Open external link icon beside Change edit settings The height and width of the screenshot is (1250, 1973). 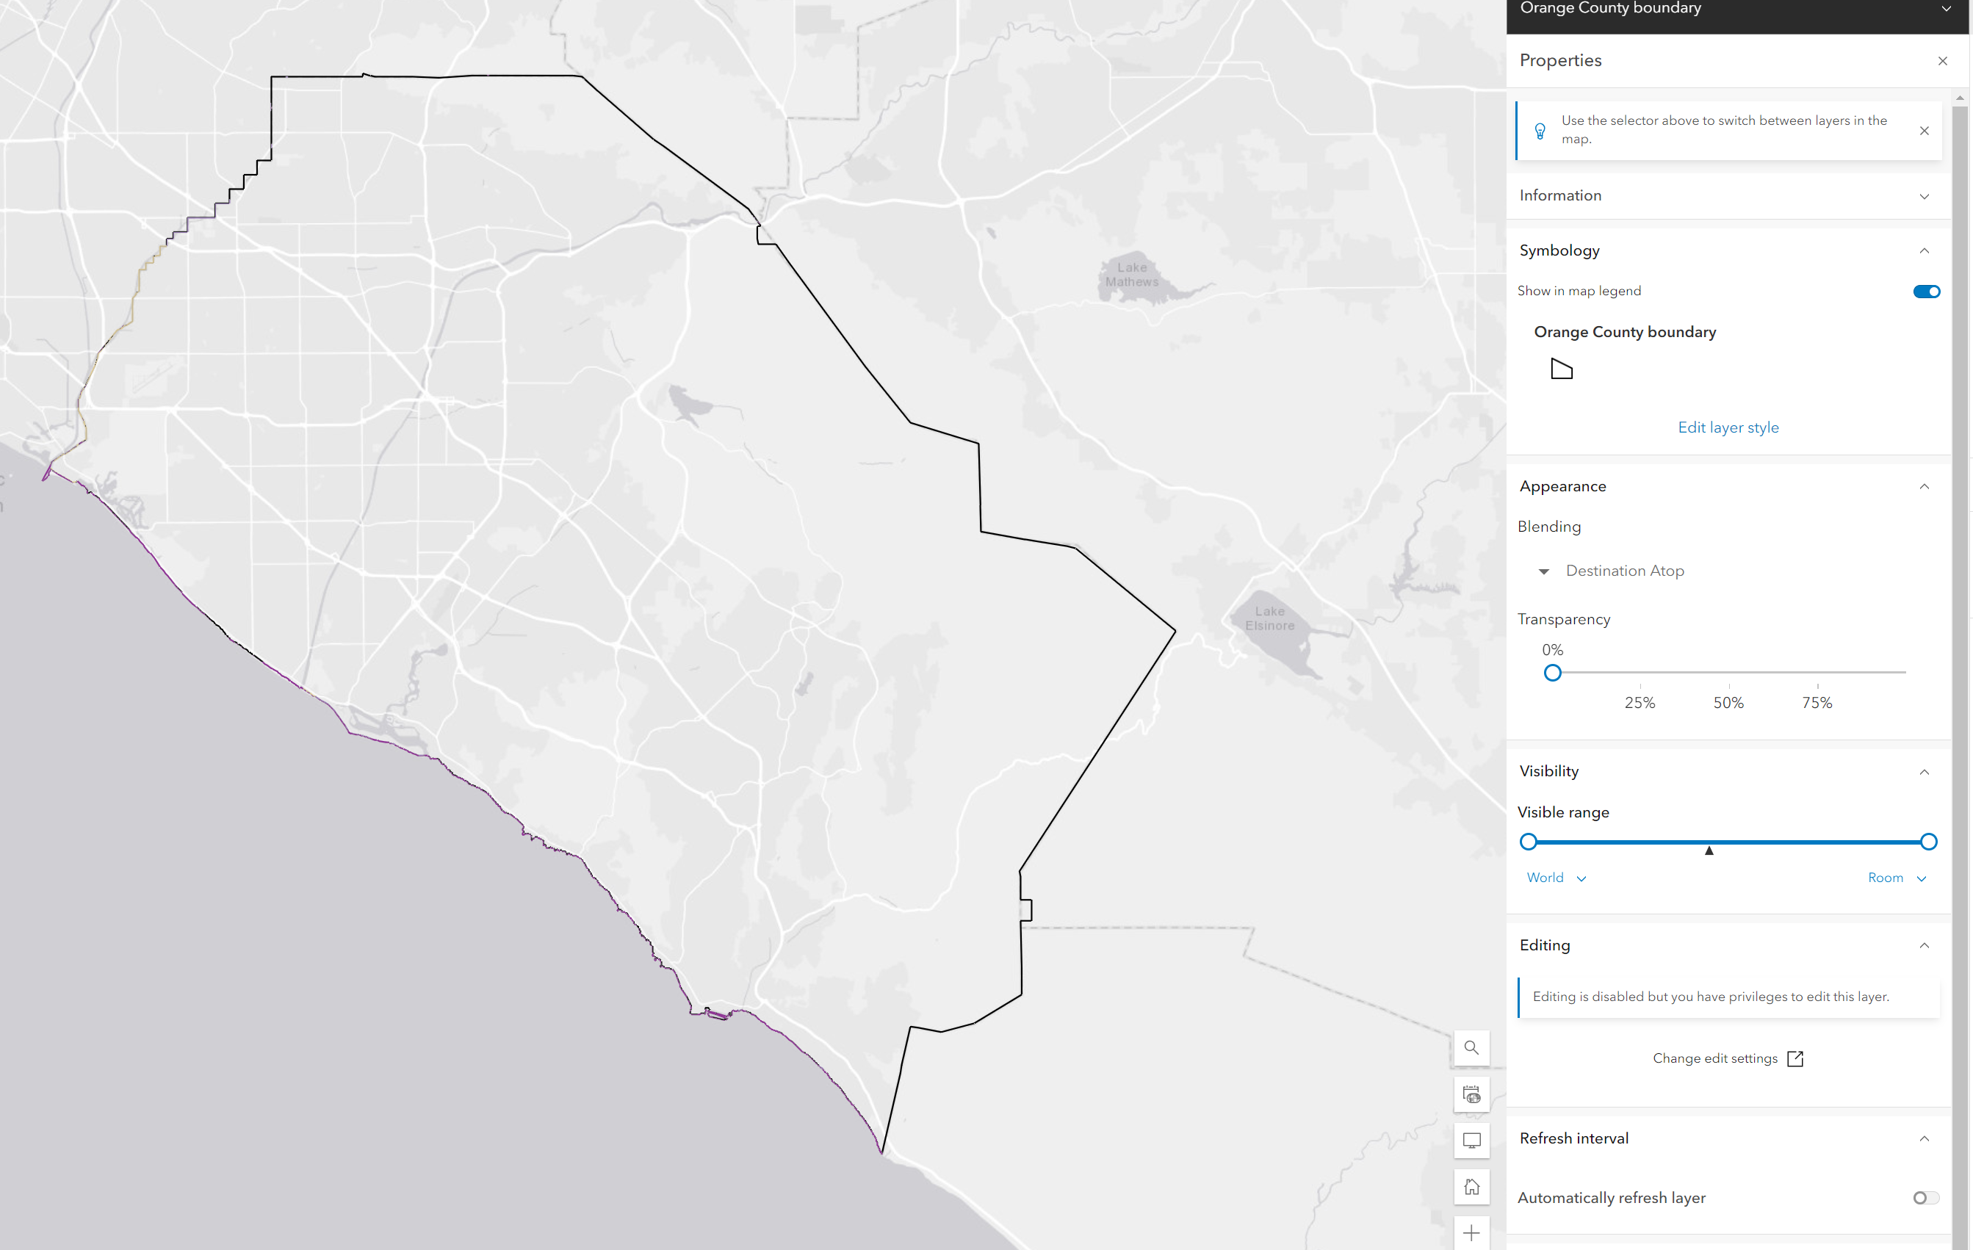click(x=1795, y=1058)
